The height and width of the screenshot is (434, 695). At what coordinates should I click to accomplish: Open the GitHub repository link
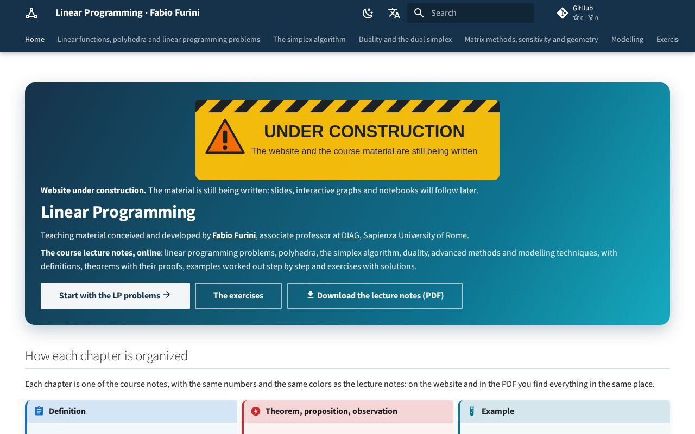point(578,13)
